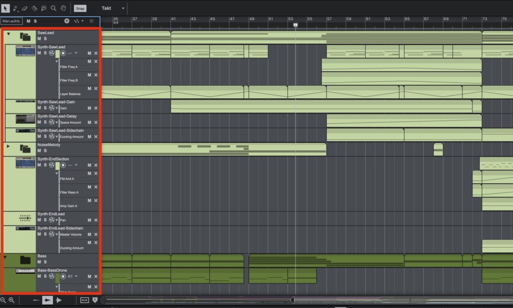Click the zoom out magnifier at bottom
The height and width of the screenshot is (308, 513).
3,300
